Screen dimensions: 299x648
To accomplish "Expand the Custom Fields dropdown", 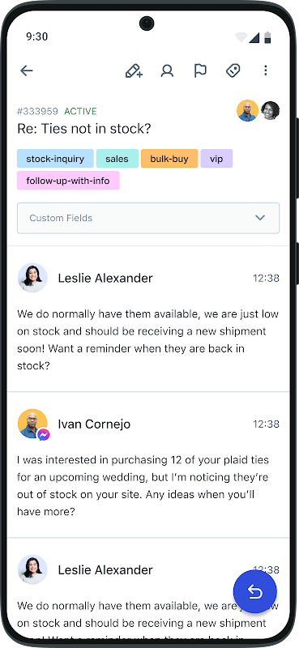I will [x=148, y=218].
